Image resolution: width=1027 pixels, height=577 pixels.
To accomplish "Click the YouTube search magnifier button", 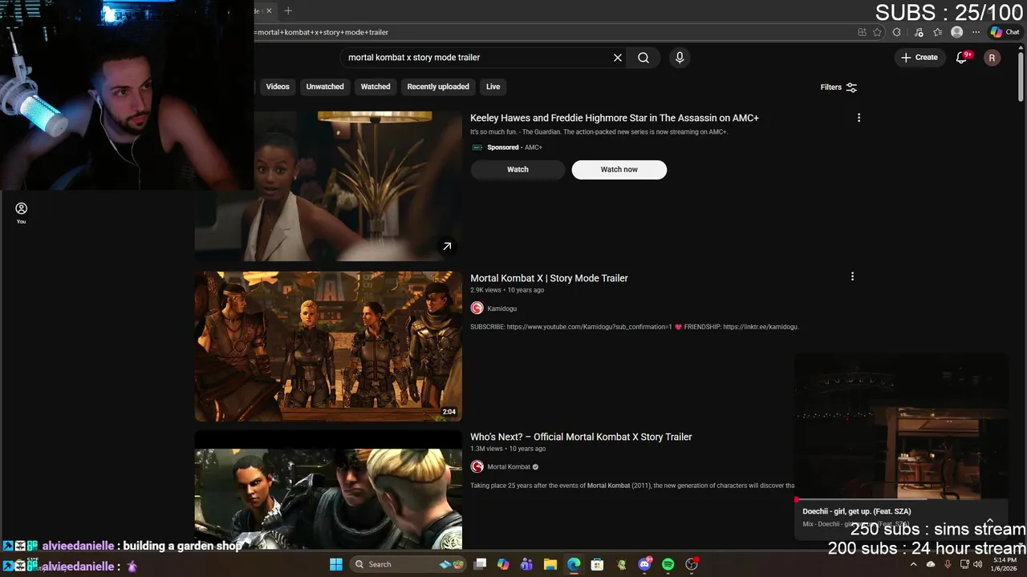I will click(x=643, y=58).
